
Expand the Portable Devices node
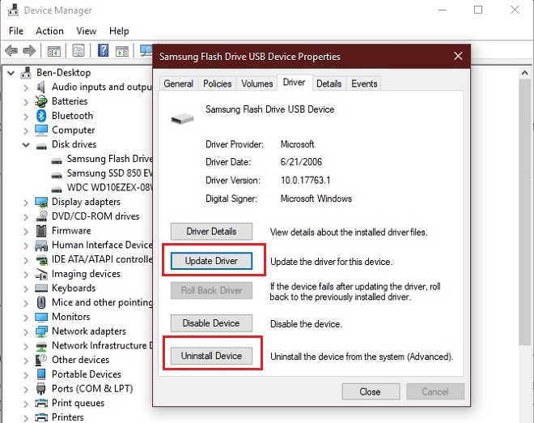pos(26,374)
